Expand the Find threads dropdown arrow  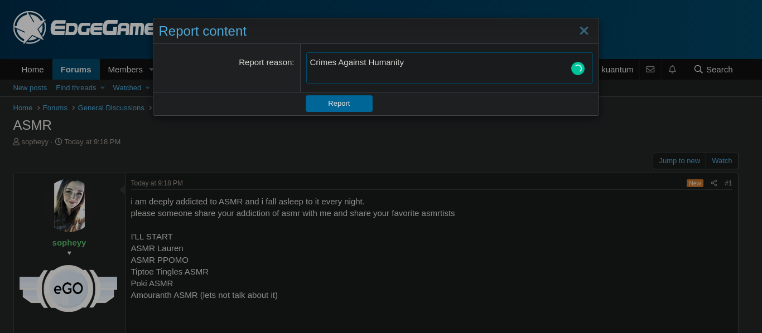[x=103, y=88]
